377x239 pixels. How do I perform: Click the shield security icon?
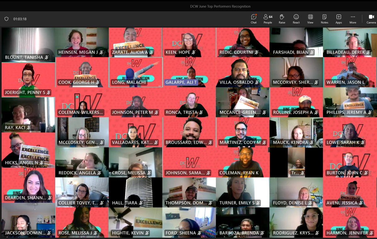tap(6, 19)
